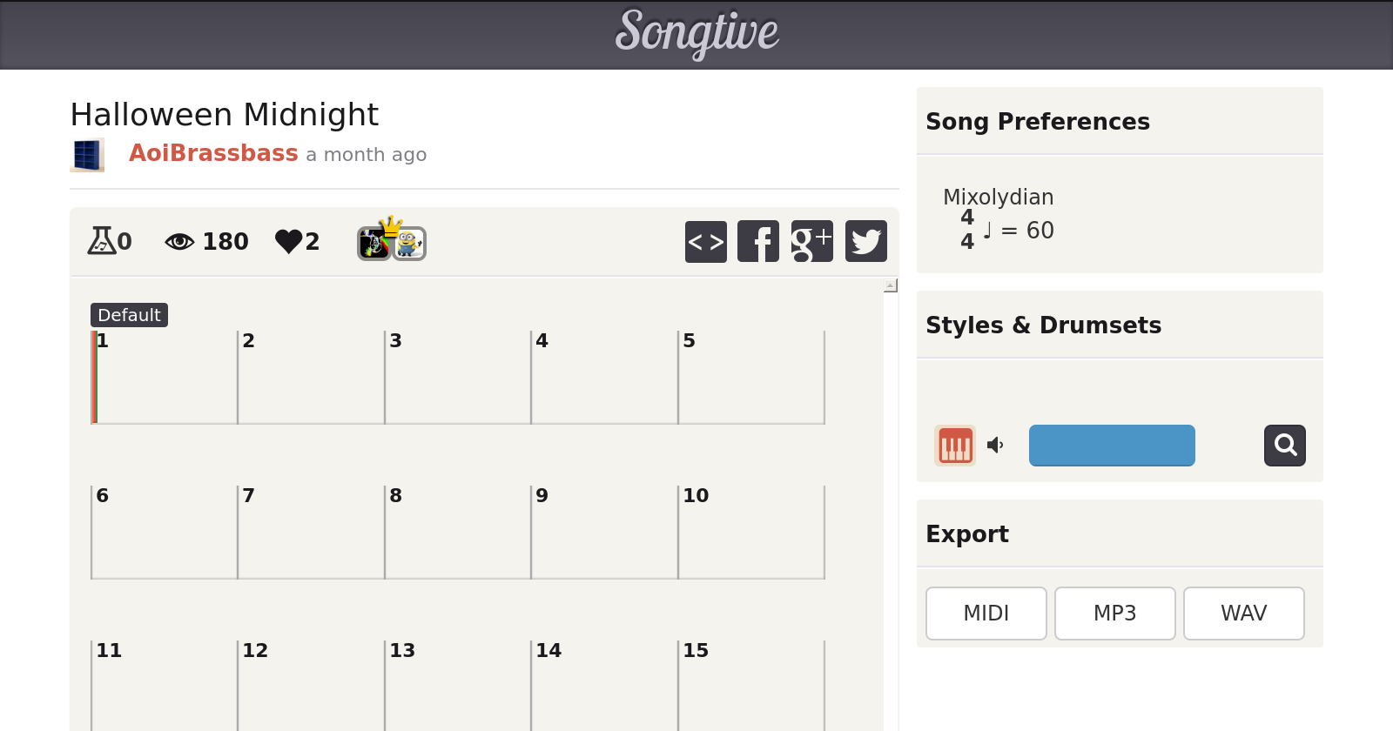Select measure 7 in the timeline
Viewport: 1393px width, 731px height.
click(310, 533)
